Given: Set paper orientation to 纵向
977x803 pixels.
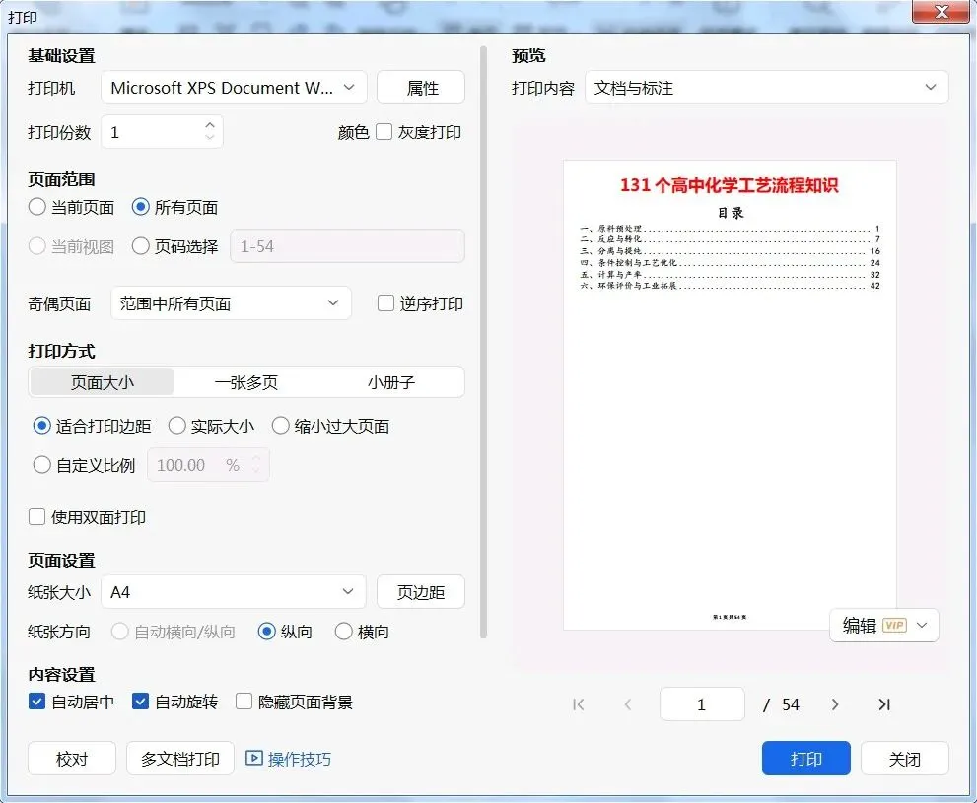Looking at the screenshot, I should pos(267,632).
